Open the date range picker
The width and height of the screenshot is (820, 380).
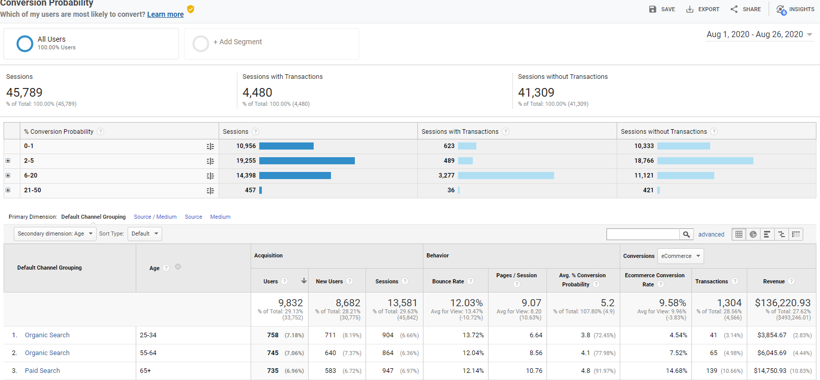pos(759,35)
